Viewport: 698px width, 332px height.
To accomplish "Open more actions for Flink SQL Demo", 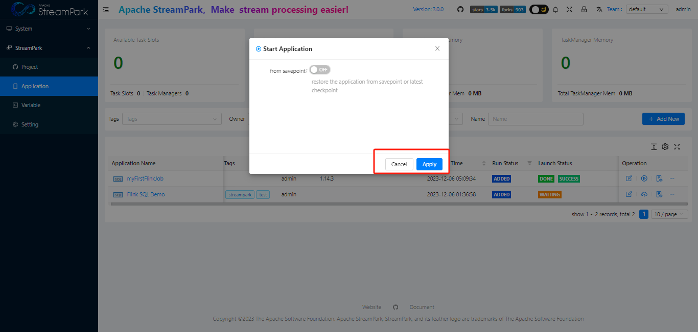I will [x=672, y=194].
